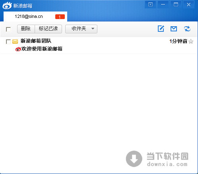Click the envelope inbox icon in toolbar
The image size is (198, 174).
[x=174, y=29]
